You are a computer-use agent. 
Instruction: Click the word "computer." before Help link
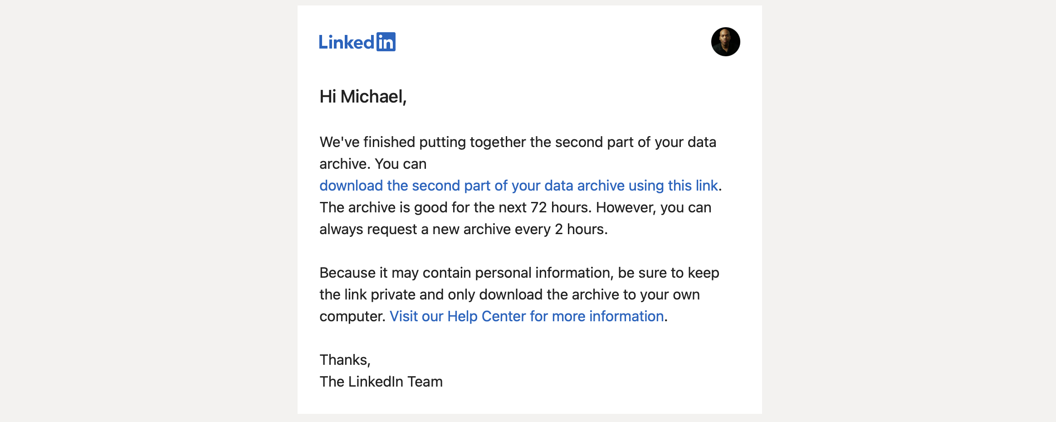pos(352,316)
